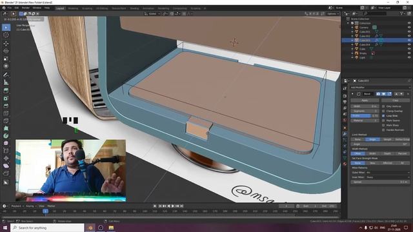Open the Render properties tab icon

click(x=345, y=96)
